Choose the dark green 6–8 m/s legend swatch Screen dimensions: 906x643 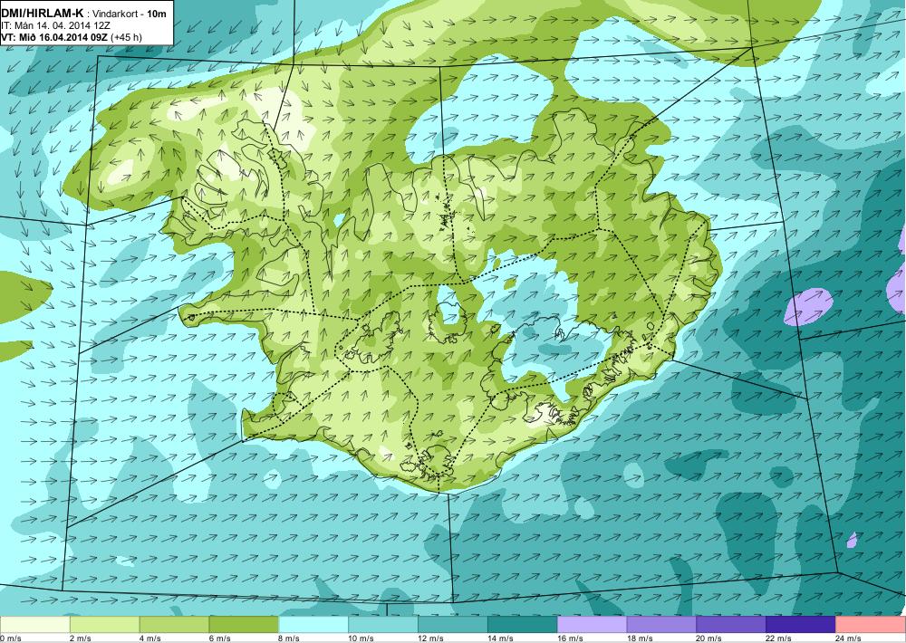(244, 625)
